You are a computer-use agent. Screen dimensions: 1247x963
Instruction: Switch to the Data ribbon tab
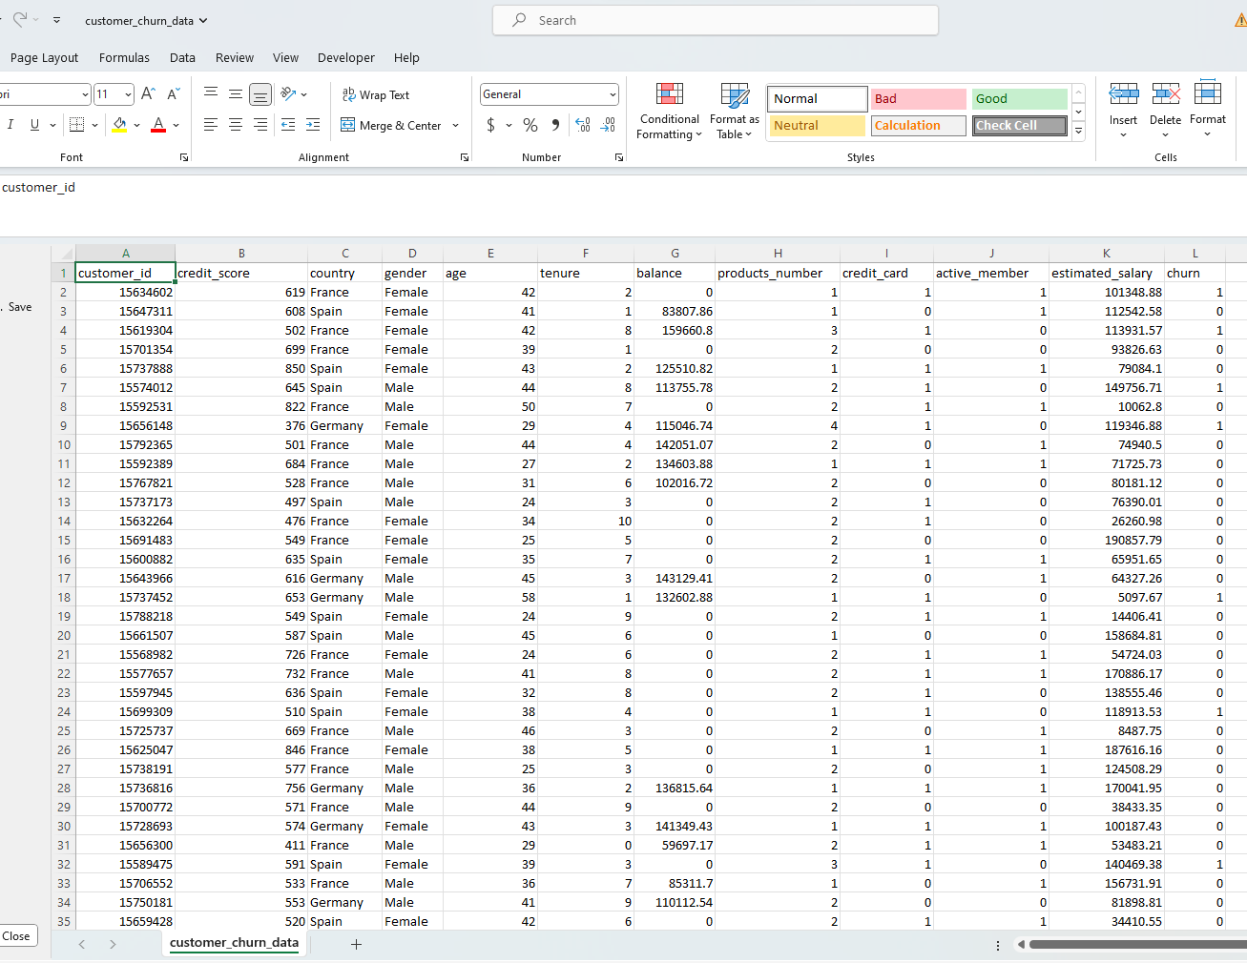point(182,57)
